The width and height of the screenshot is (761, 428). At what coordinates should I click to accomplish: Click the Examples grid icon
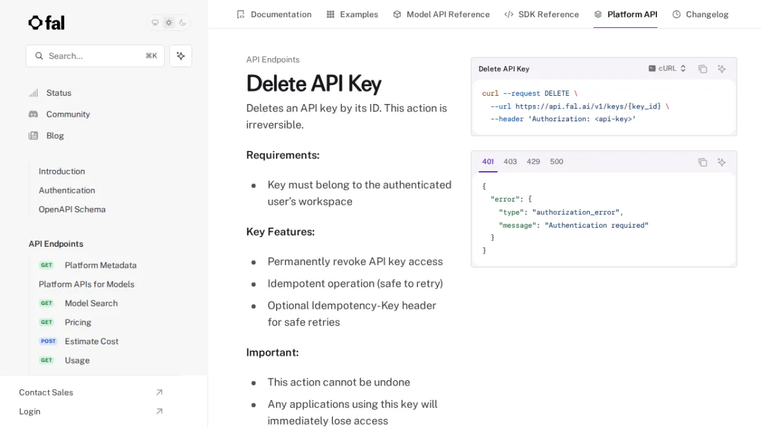tap(330, 14)
